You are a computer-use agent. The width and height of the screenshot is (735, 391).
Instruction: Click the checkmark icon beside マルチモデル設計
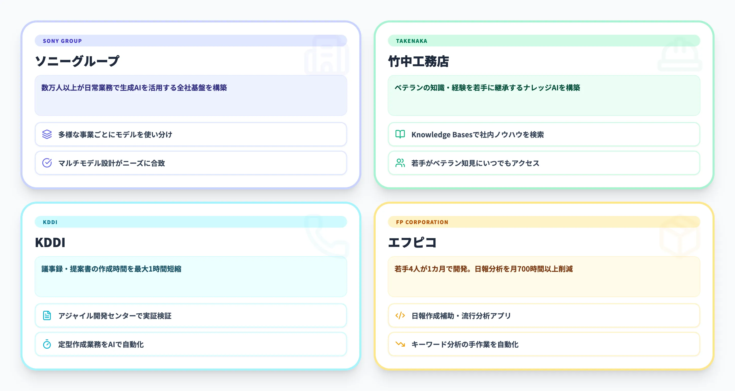coord(46,163)
